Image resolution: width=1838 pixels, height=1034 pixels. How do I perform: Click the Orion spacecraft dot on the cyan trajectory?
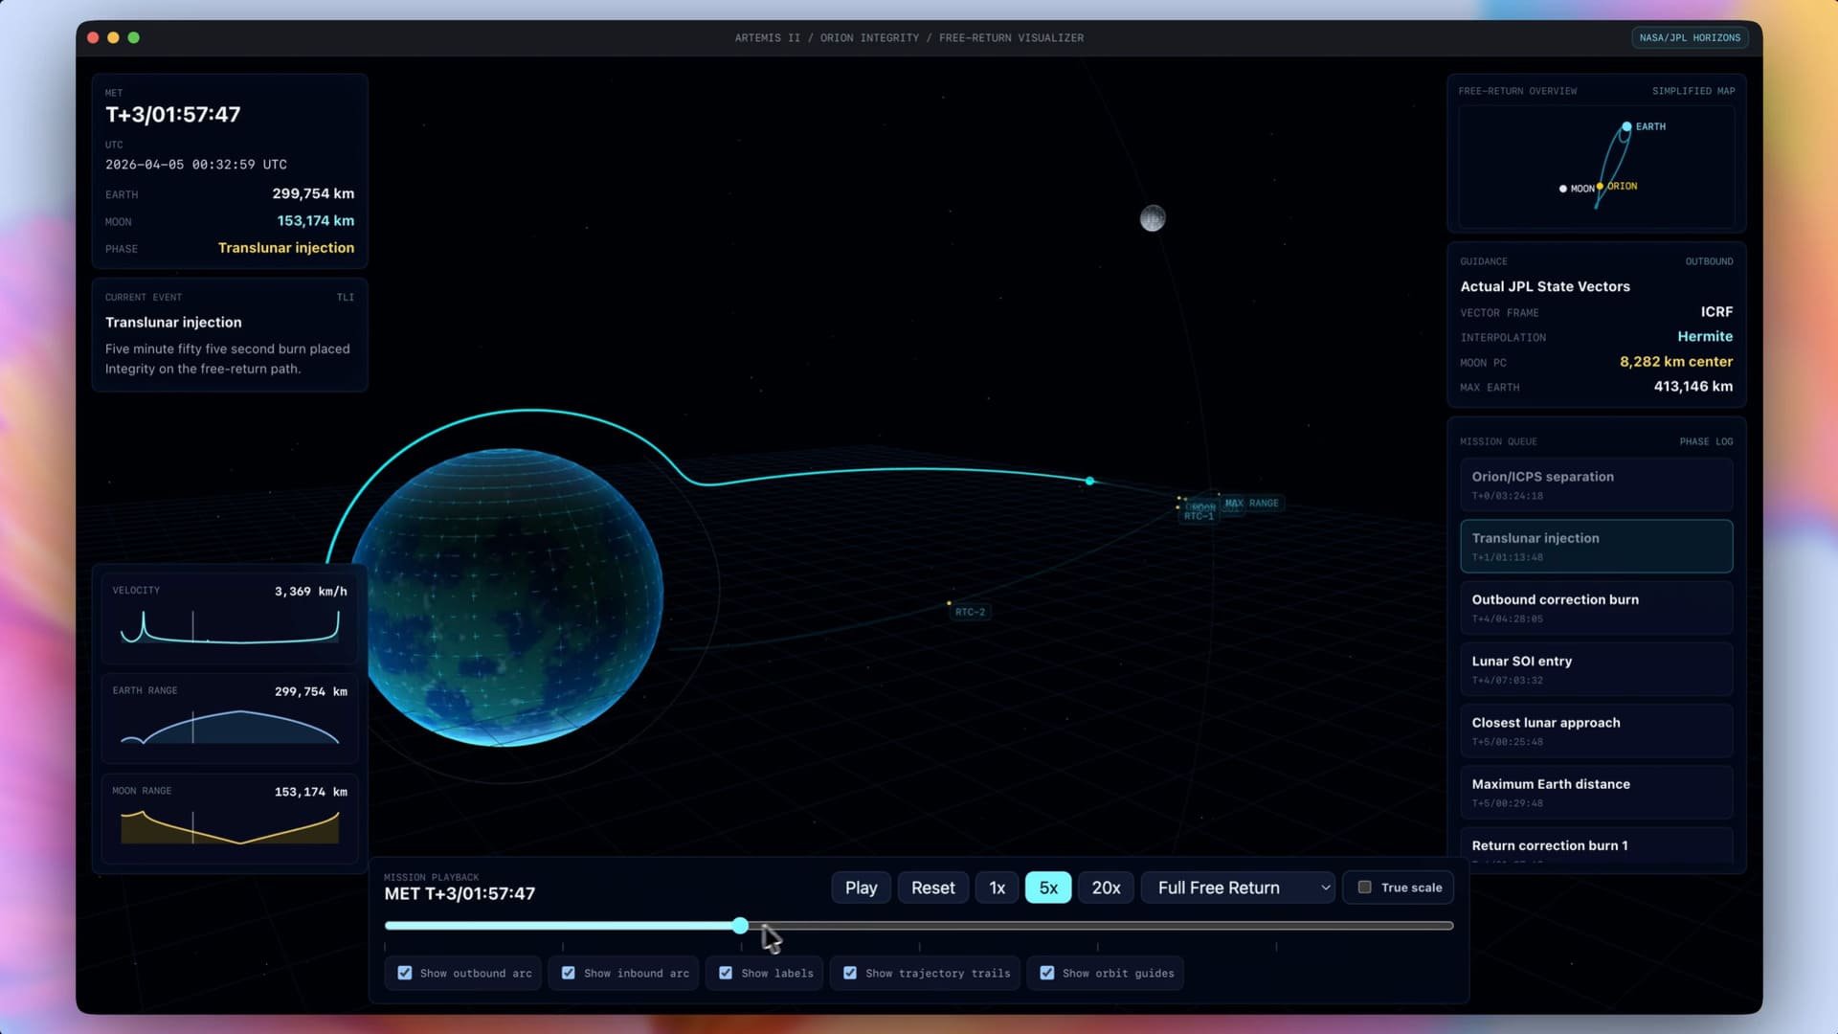[1088, 482]
